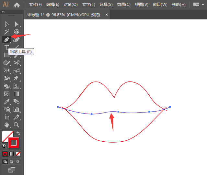The image size is (207, 175).
Task: Close the 未标题-1 document tab
Action: (x=107, y=15)
